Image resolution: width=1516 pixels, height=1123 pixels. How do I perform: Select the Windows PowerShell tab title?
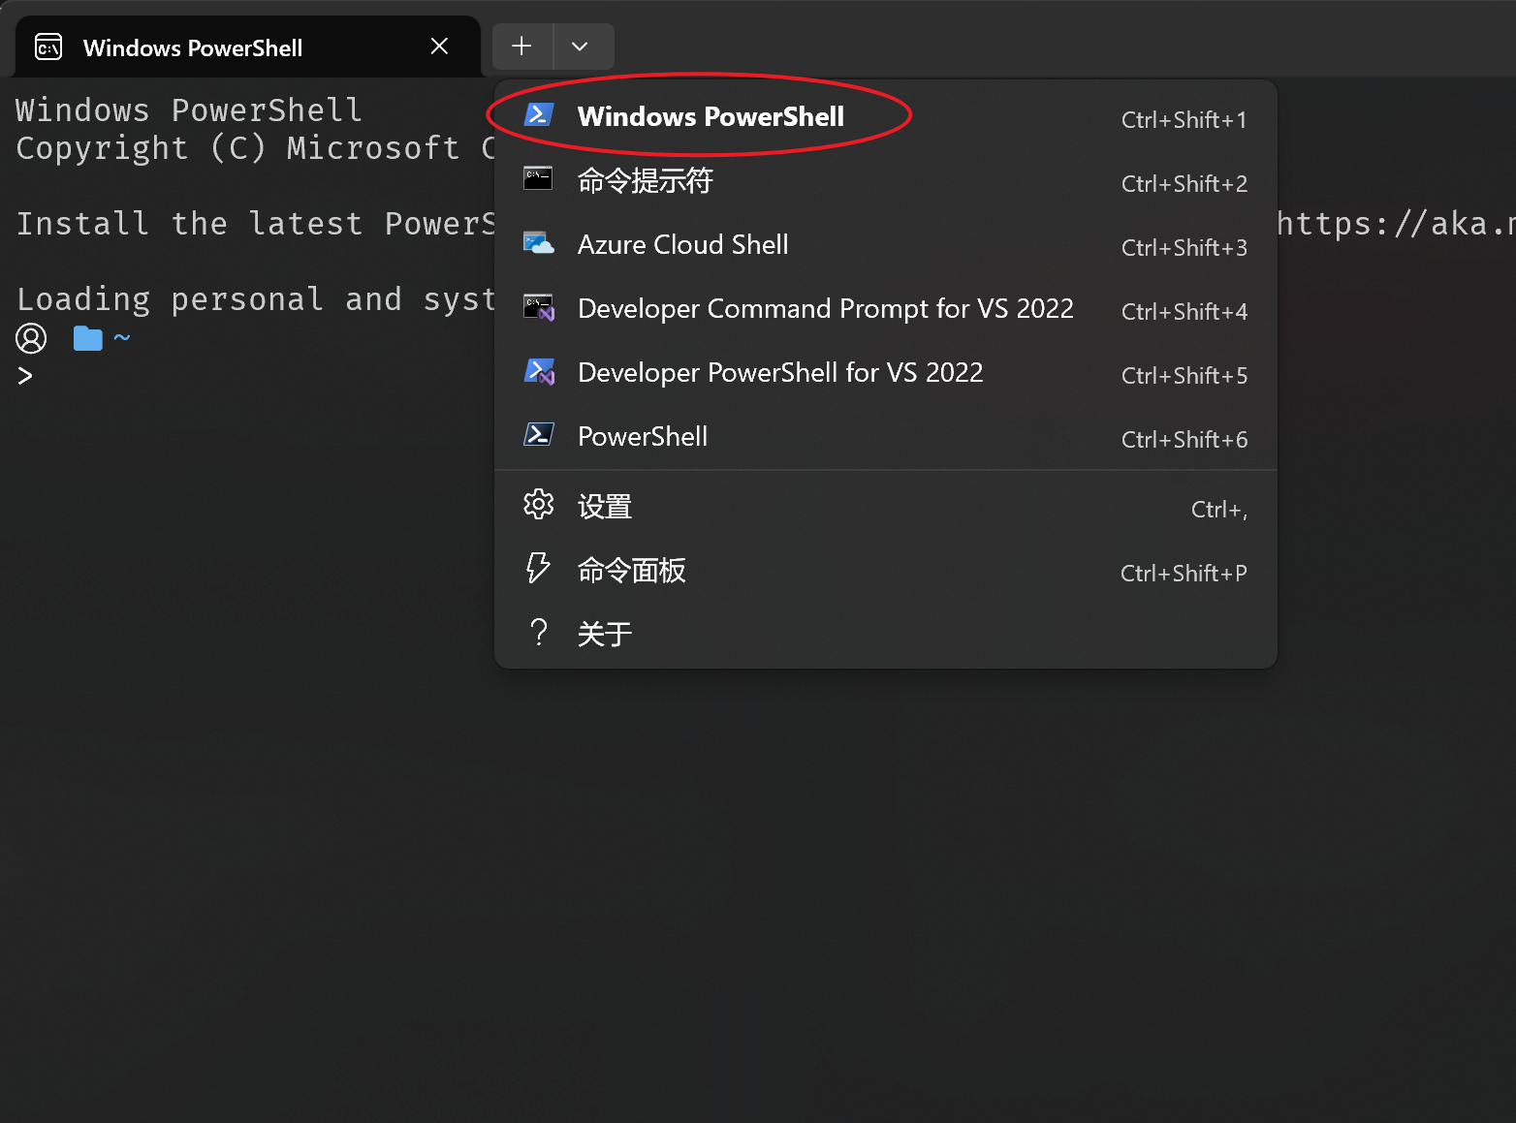[193, 47]
